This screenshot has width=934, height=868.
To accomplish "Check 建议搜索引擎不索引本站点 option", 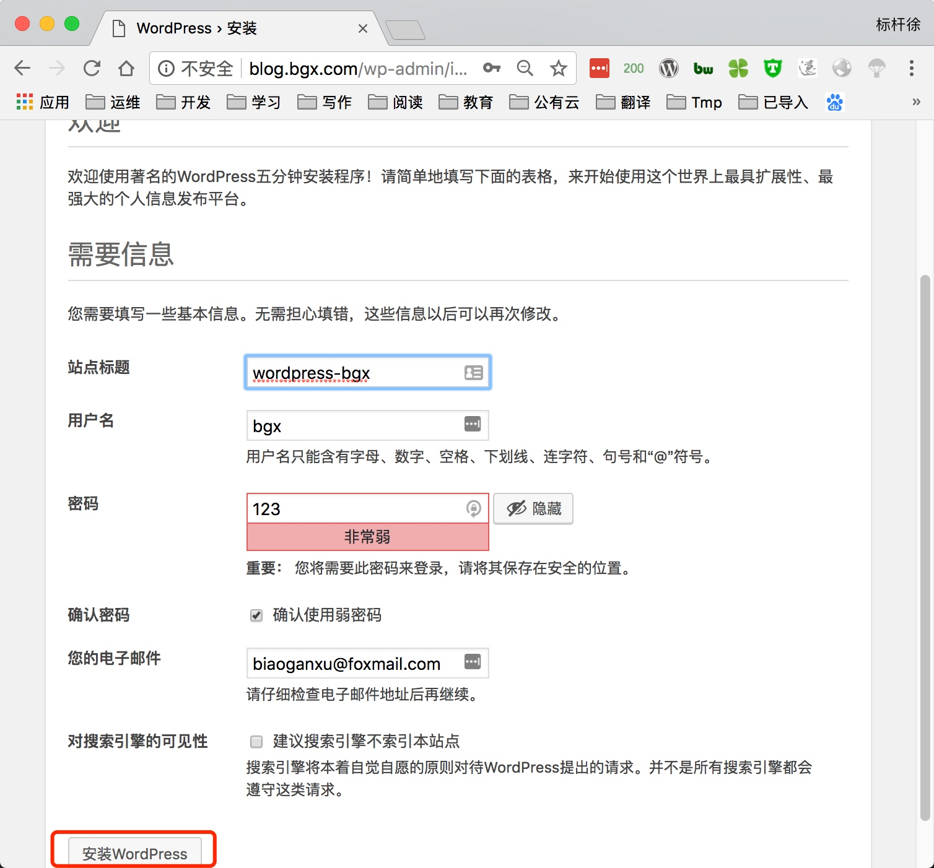I will (x=256, y=742).
